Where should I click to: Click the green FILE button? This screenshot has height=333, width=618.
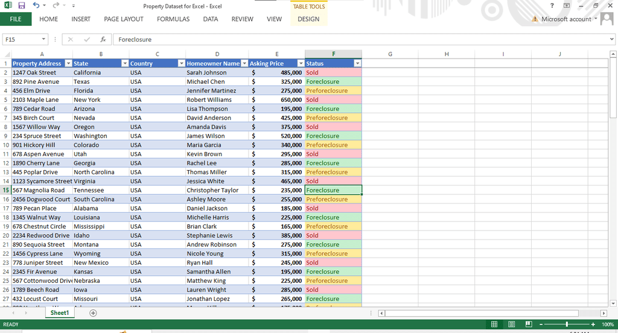click(16, 19)
